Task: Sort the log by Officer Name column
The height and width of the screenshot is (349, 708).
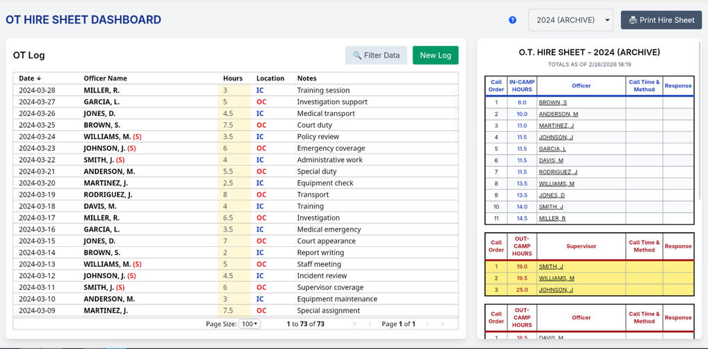Action: tap(105, 79)
